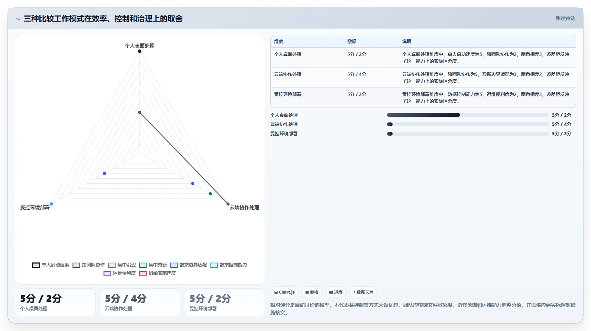Click the 受控环境部署 radar axis label

pos(35,207)
